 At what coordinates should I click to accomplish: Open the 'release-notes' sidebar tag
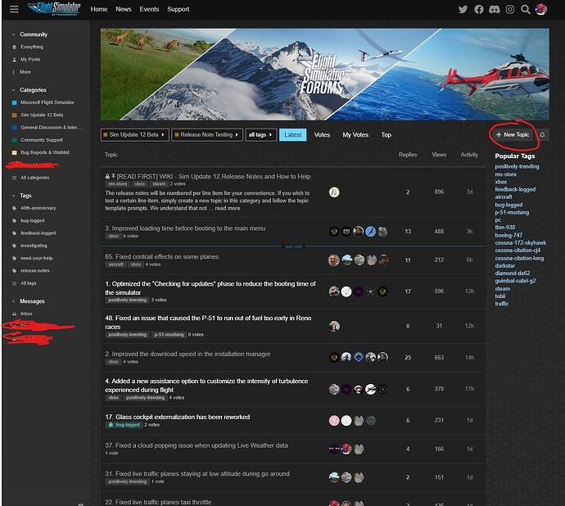[35, 271]
